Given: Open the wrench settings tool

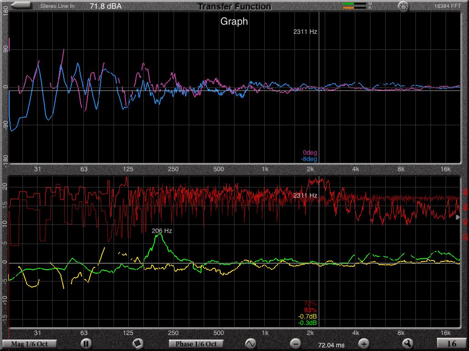Looking at the screenshot, I should (x=407, y=343).
